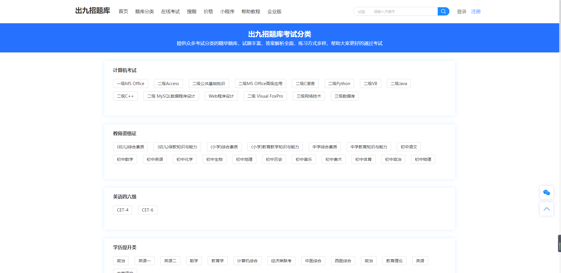Select the 教育理论 tag
The width and height of the screenshot is (561, 273).
[x=394, y=261]
